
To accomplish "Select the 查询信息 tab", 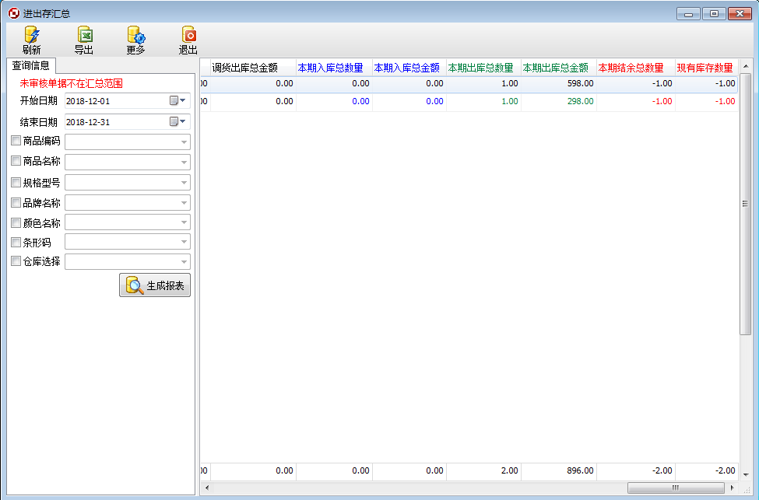I will 31,65.
